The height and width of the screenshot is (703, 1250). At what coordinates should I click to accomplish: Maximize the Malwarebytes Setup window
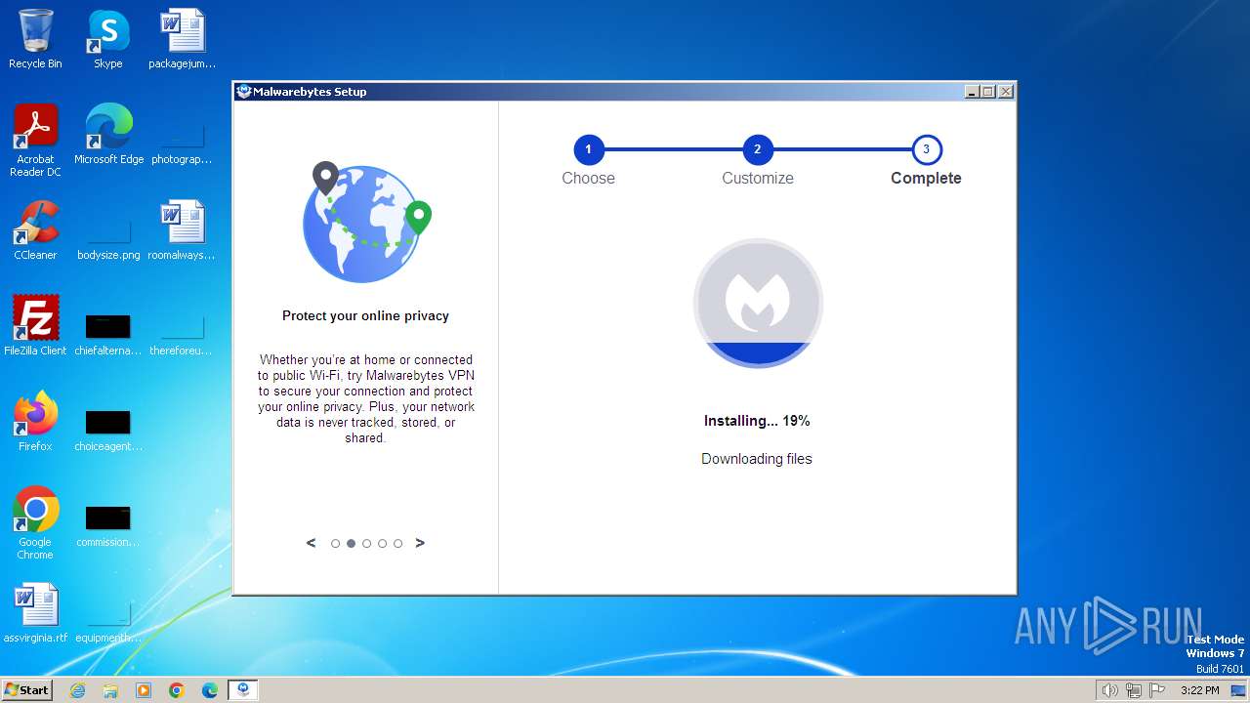(988, 92)
